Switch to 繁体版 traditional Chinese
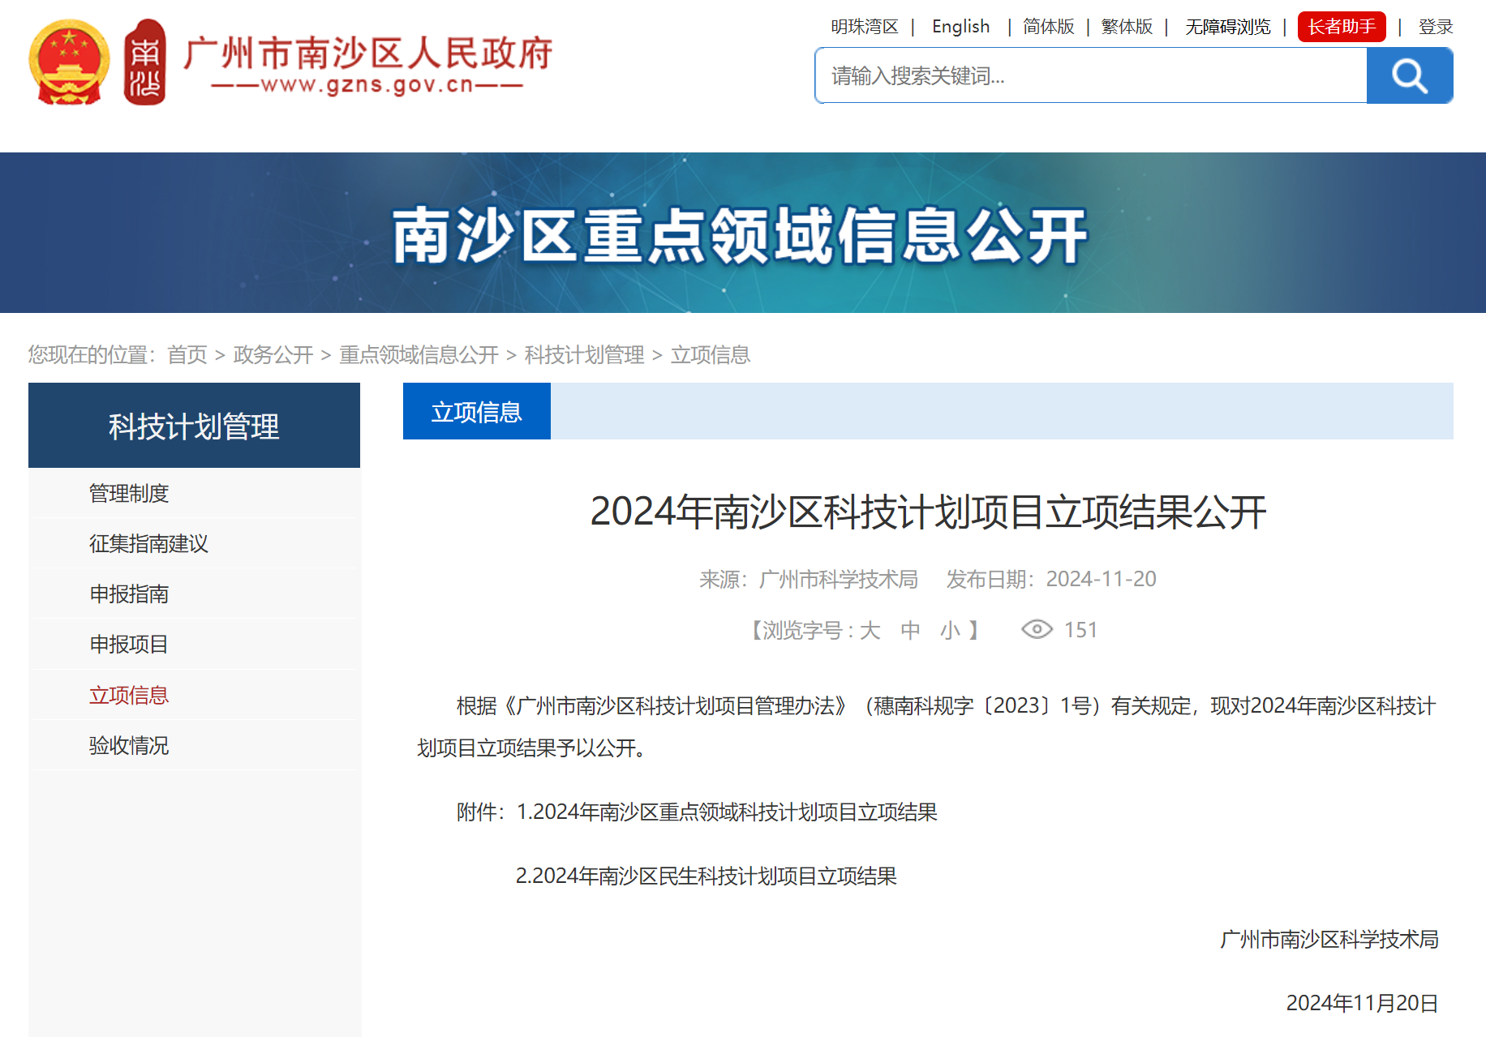This screenshot has height=1037, width=1486. point(1126,27)
